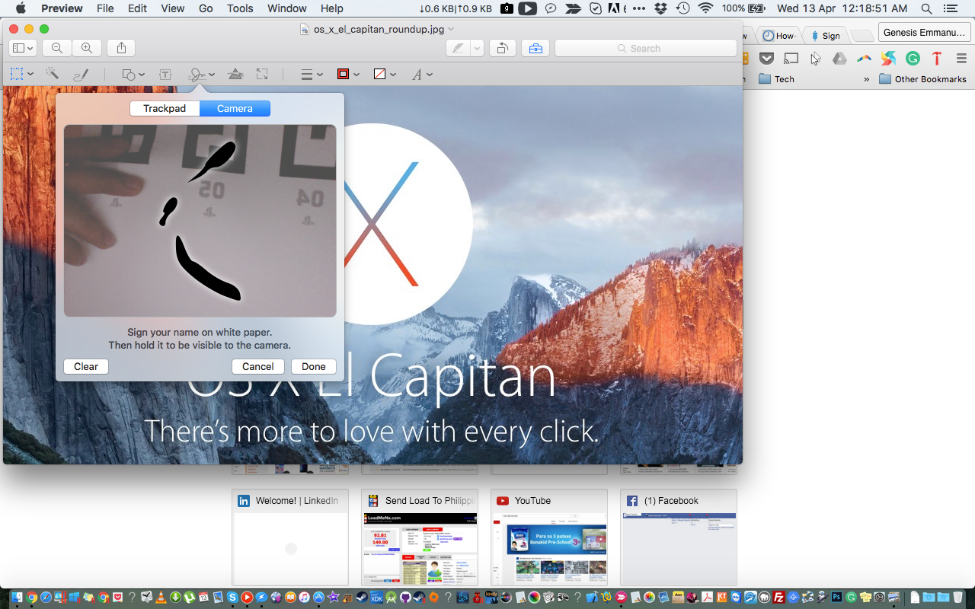Open the Welcome! | LinkedIn thumbnail
This screenshot has width=975, height=609.
tap(290, 537)
